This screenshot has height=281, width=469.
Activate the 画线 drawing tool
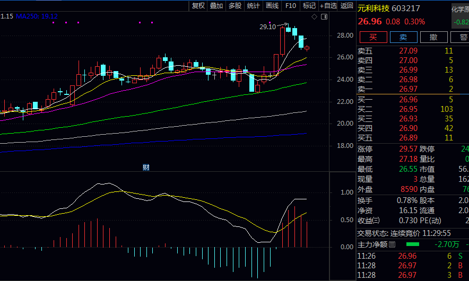pos(272,6)
